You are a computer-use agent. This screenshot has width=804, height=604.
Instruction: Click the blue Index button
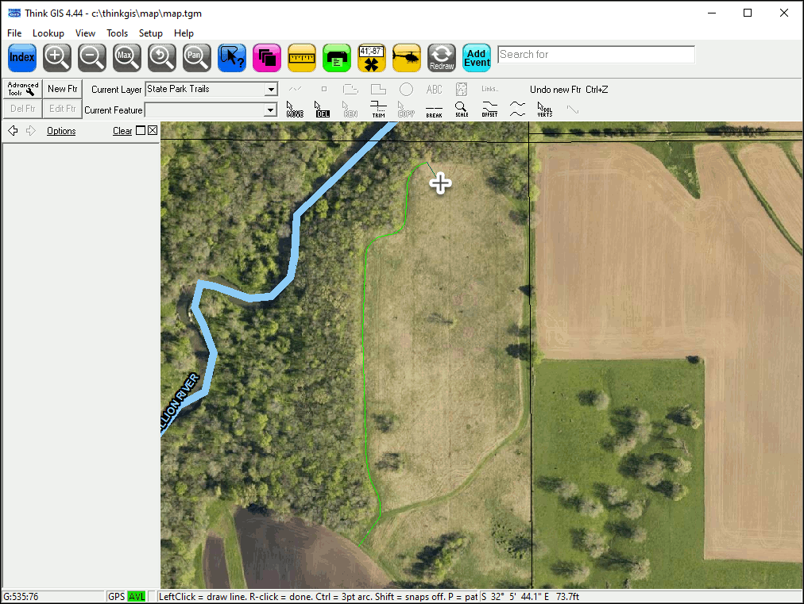point(22,57)
